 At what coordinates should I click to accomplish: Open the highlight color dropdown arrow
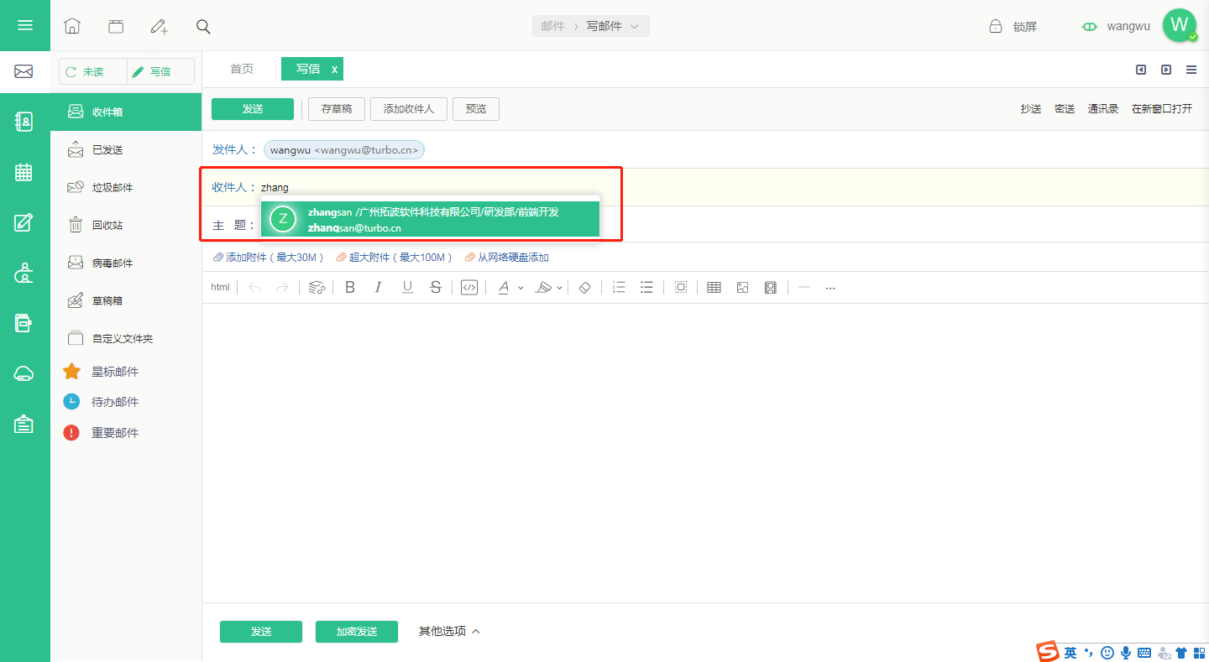559,288
